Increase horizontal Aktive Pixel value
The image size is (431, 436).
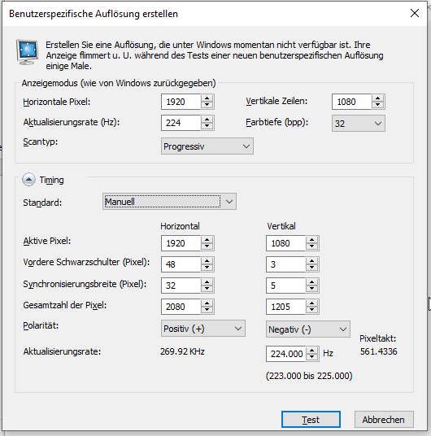tap(207, 239)
